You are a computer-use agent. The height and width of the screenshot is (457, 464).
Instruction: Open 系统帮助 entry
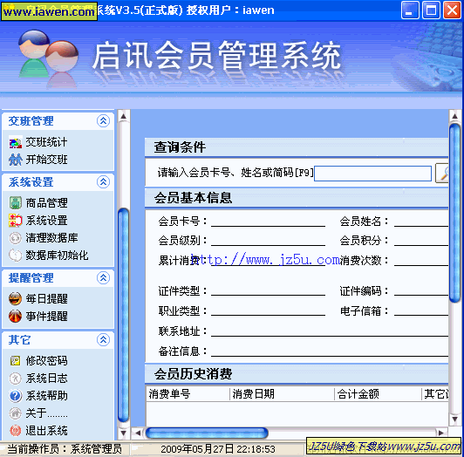[46, 396]
